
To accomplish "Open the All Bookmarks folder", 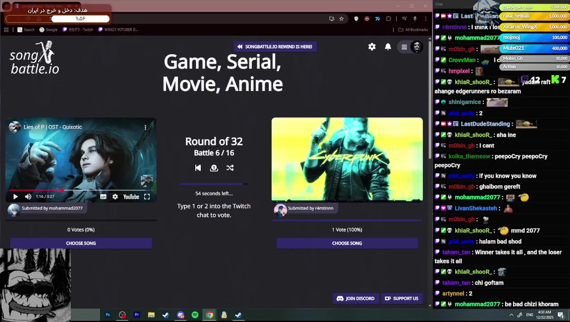I will pyautogui.click(x=413, y=30).
